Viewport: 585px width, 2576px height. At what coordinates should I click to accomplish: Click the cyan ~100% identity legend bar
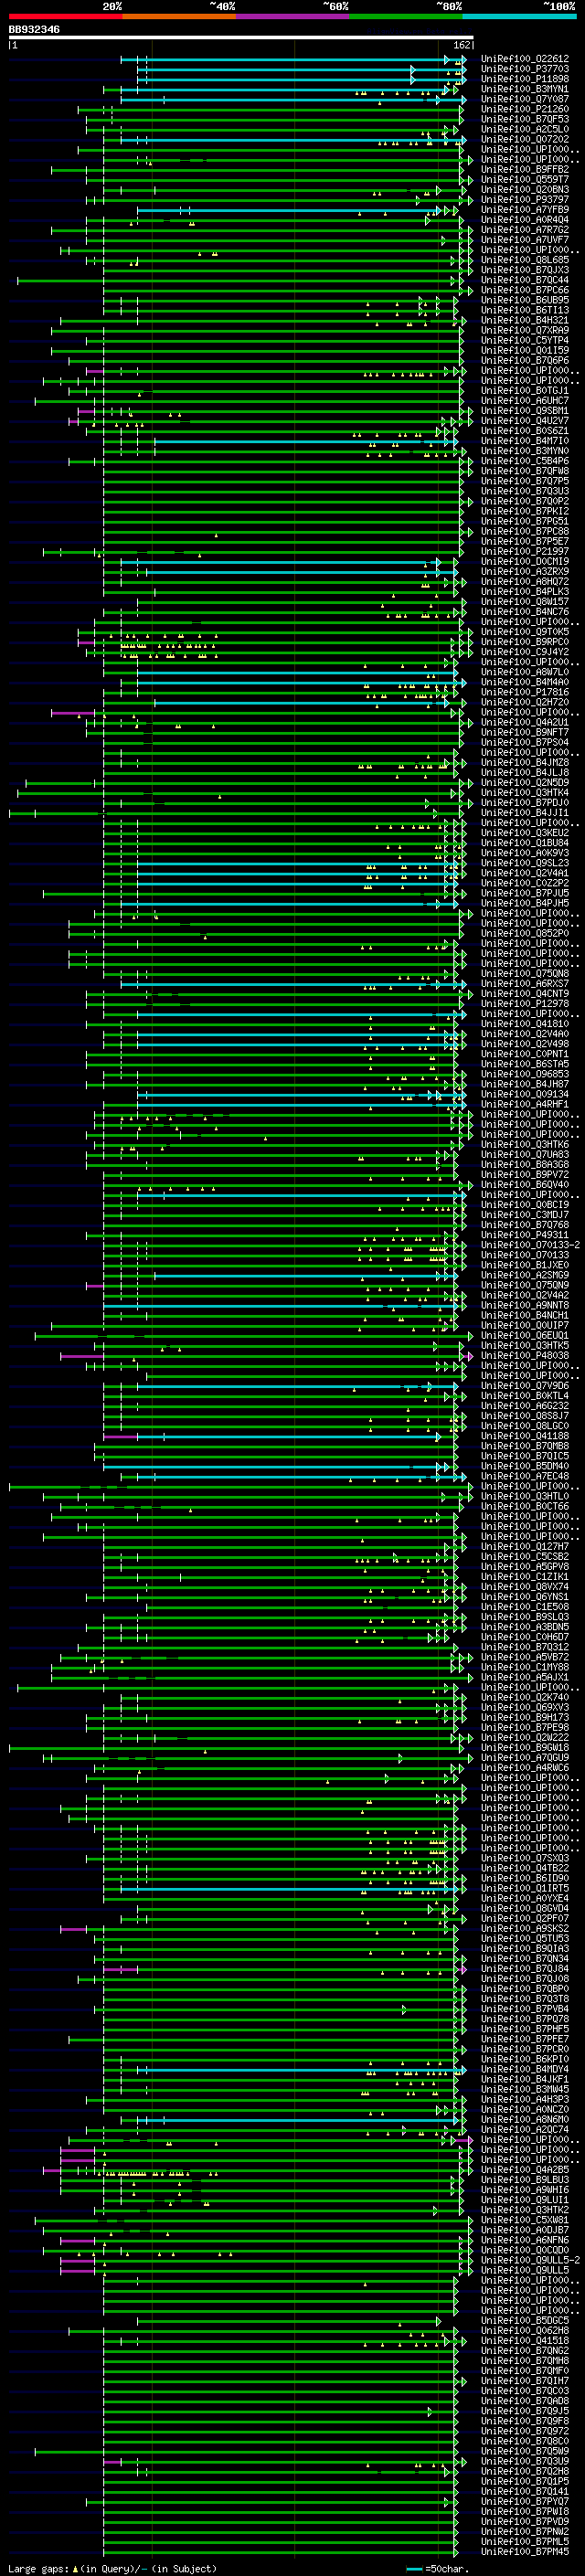(519, 16)
